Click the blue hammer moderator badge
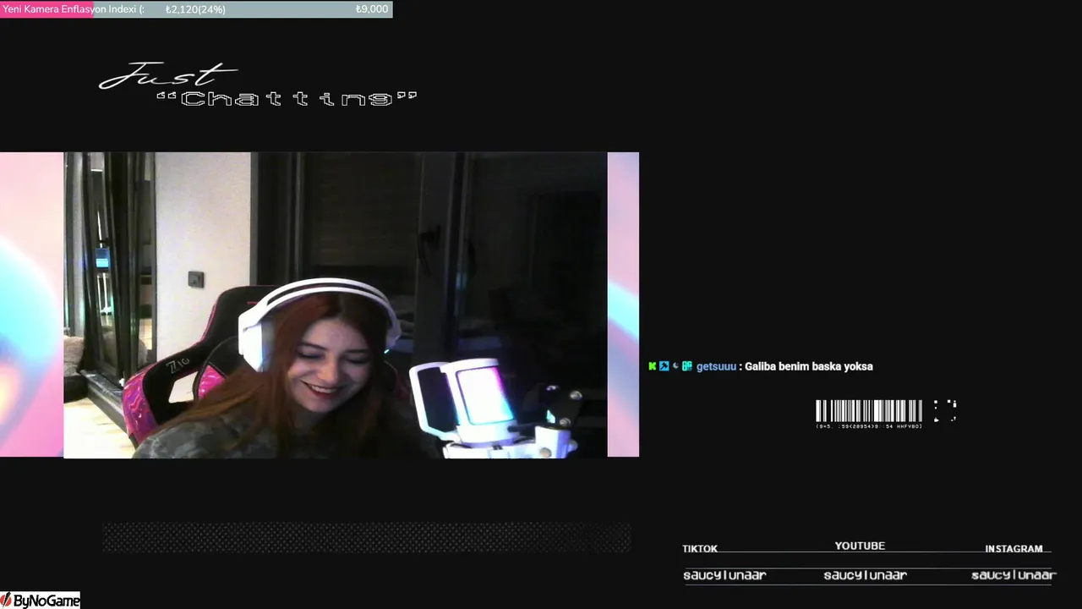1082x609 pixels. pyautogui.click(x=664, y=366)
